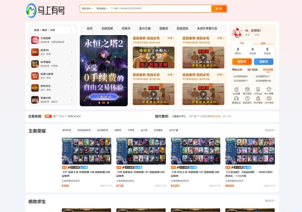Click the 手机app icon
The height and width of the screenshot is (212, 302).
[x=258, y=89]
